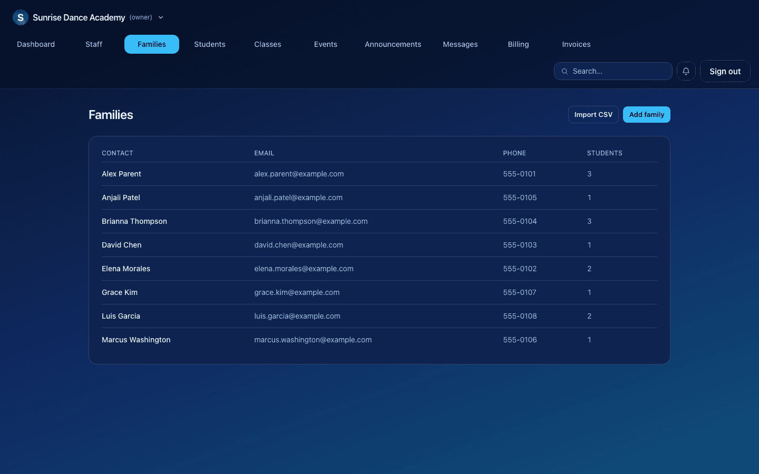Open the notifications bell

686,71
